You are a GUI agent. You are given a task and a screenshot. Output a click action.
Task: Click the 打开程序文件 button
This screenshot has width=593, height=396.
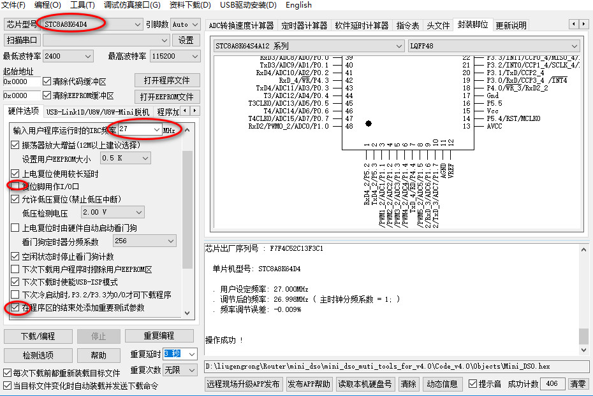167,80
